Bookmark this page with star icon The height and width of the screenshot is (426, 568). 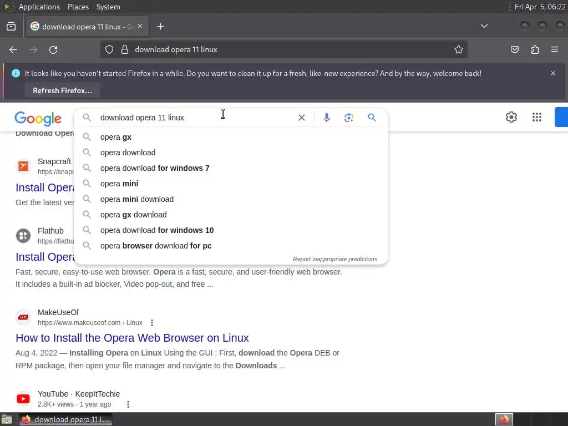(459, 49)
